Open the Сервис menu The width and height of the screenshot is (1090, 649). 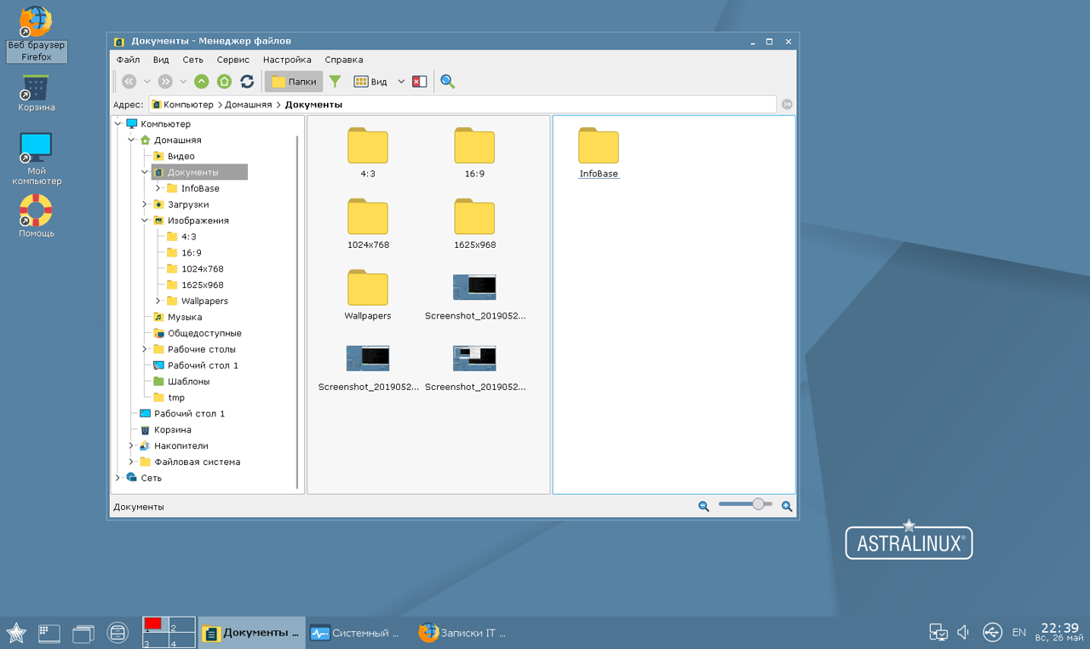[x=232, y=60]
